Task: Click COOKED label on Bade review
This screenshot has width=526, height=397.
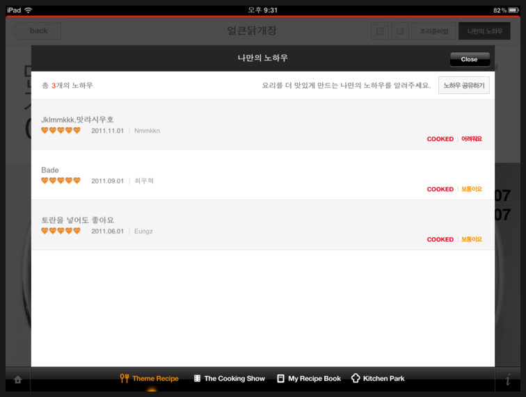Action: pos(440,189)
